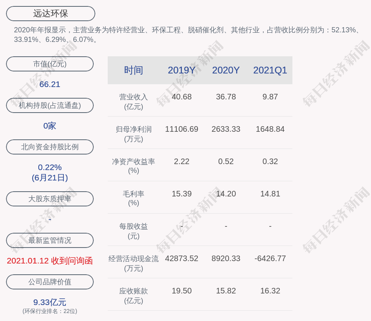
Task: Click the 远达环保 company name badge
Action: click(x=50, y=13)
